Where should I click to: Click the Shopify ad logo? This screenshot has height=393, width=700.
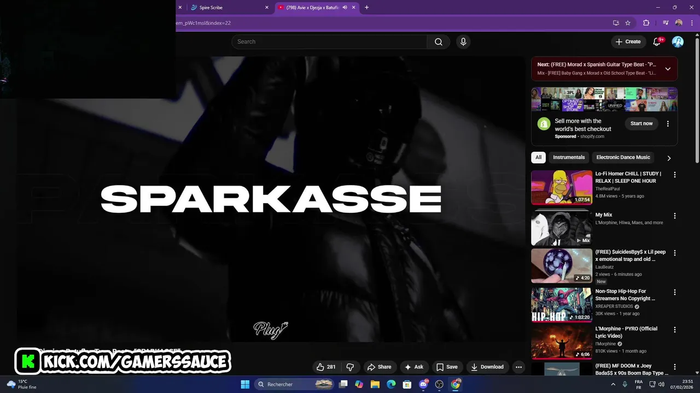tap(543, 124)
